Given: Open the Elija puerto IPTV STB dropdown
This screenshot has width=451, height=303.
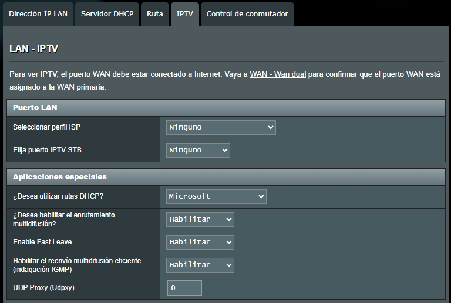Looking at the screenshot, I should [198, 150].
